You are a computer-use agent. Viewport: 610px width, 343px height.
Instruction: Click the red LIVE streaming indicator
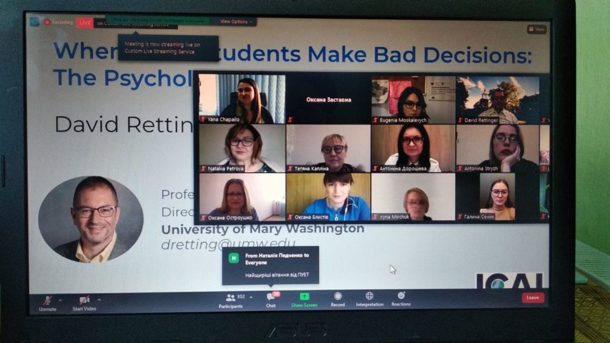(85, 23)
